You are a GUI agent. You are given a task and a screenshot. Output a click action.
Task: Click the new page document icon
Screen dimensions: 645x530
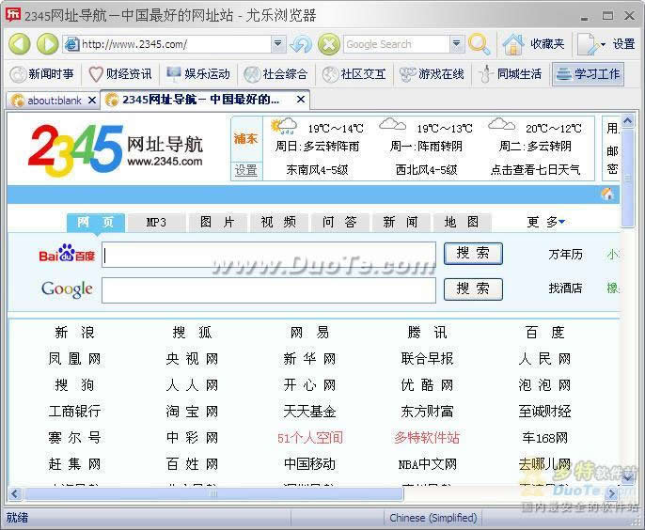coord(588,44)
